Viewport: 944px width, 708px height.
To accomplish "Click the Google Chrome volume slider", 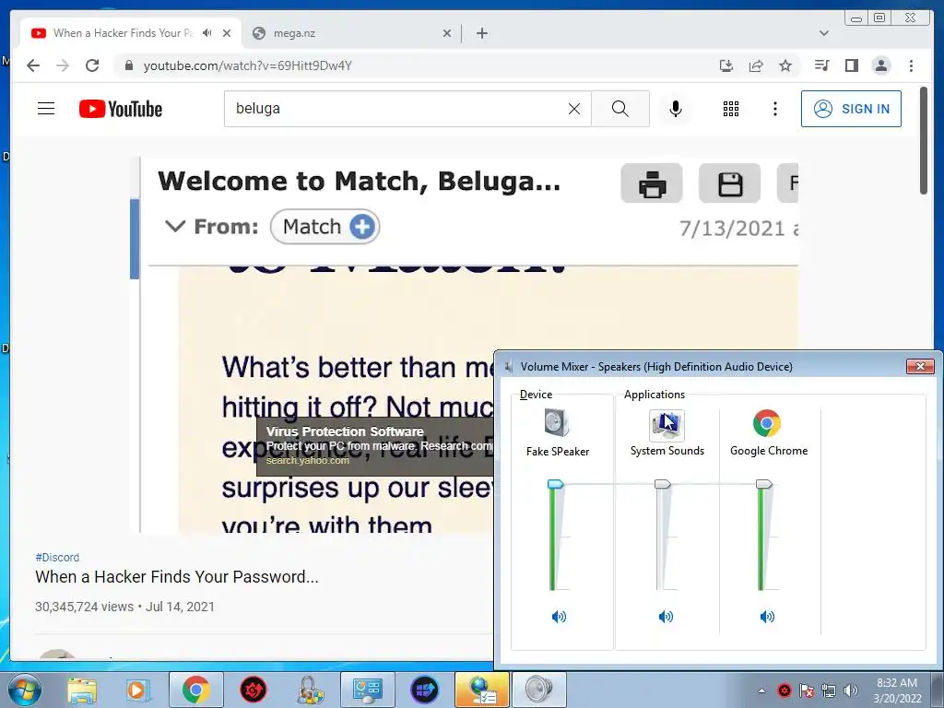I will point(763,484).
